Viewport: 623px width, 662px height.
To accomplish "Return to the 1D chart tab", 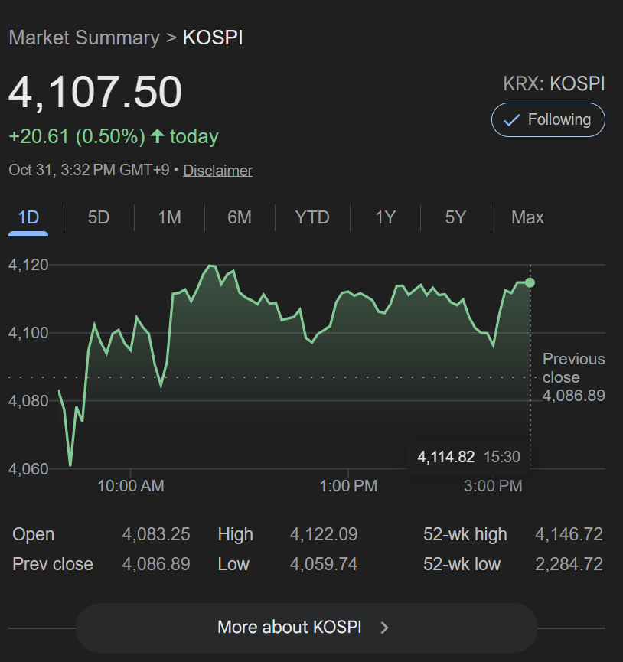I will (28, 217).
